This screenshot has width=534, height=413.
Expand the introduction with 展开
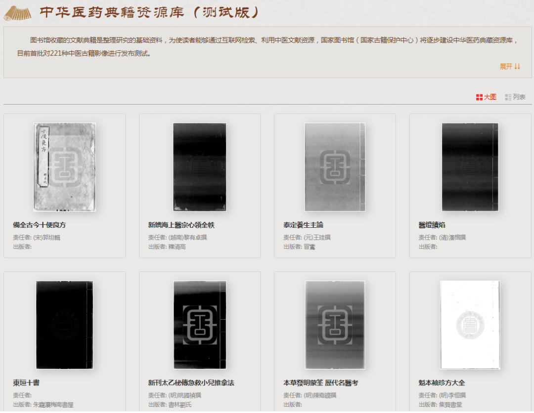[510, 66]
